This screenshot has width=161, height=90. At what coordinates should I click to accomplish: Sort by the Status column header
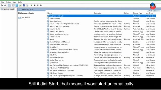point(126,13)
